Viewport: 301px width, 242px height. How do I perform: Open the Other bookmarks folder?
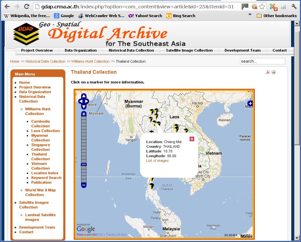coord(277,16)
